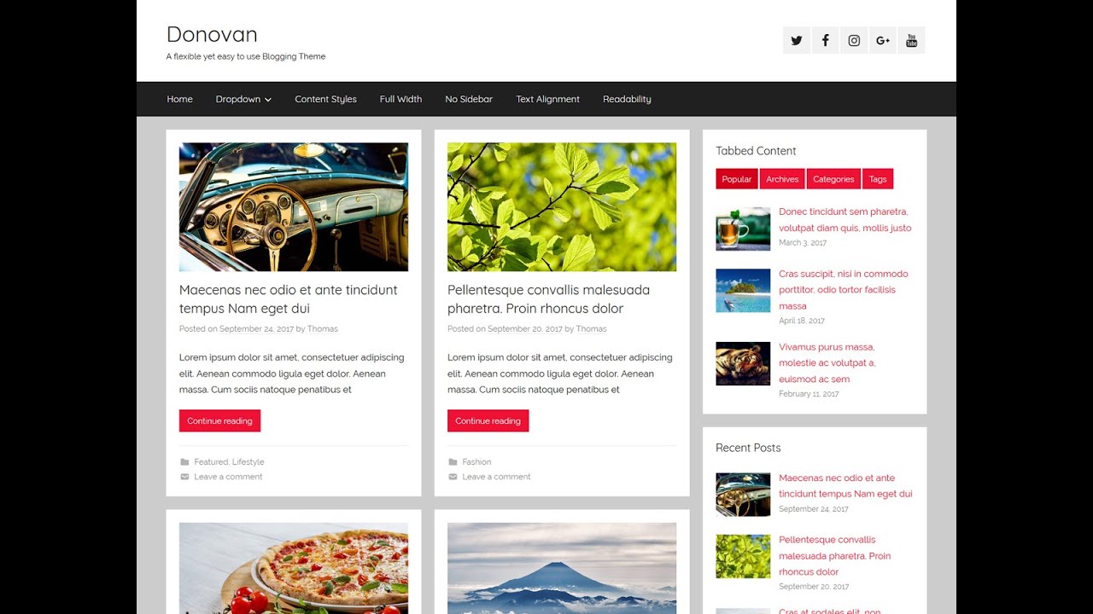
Task: Click folder icon beside Fashion category
Action: click(453, 462)
